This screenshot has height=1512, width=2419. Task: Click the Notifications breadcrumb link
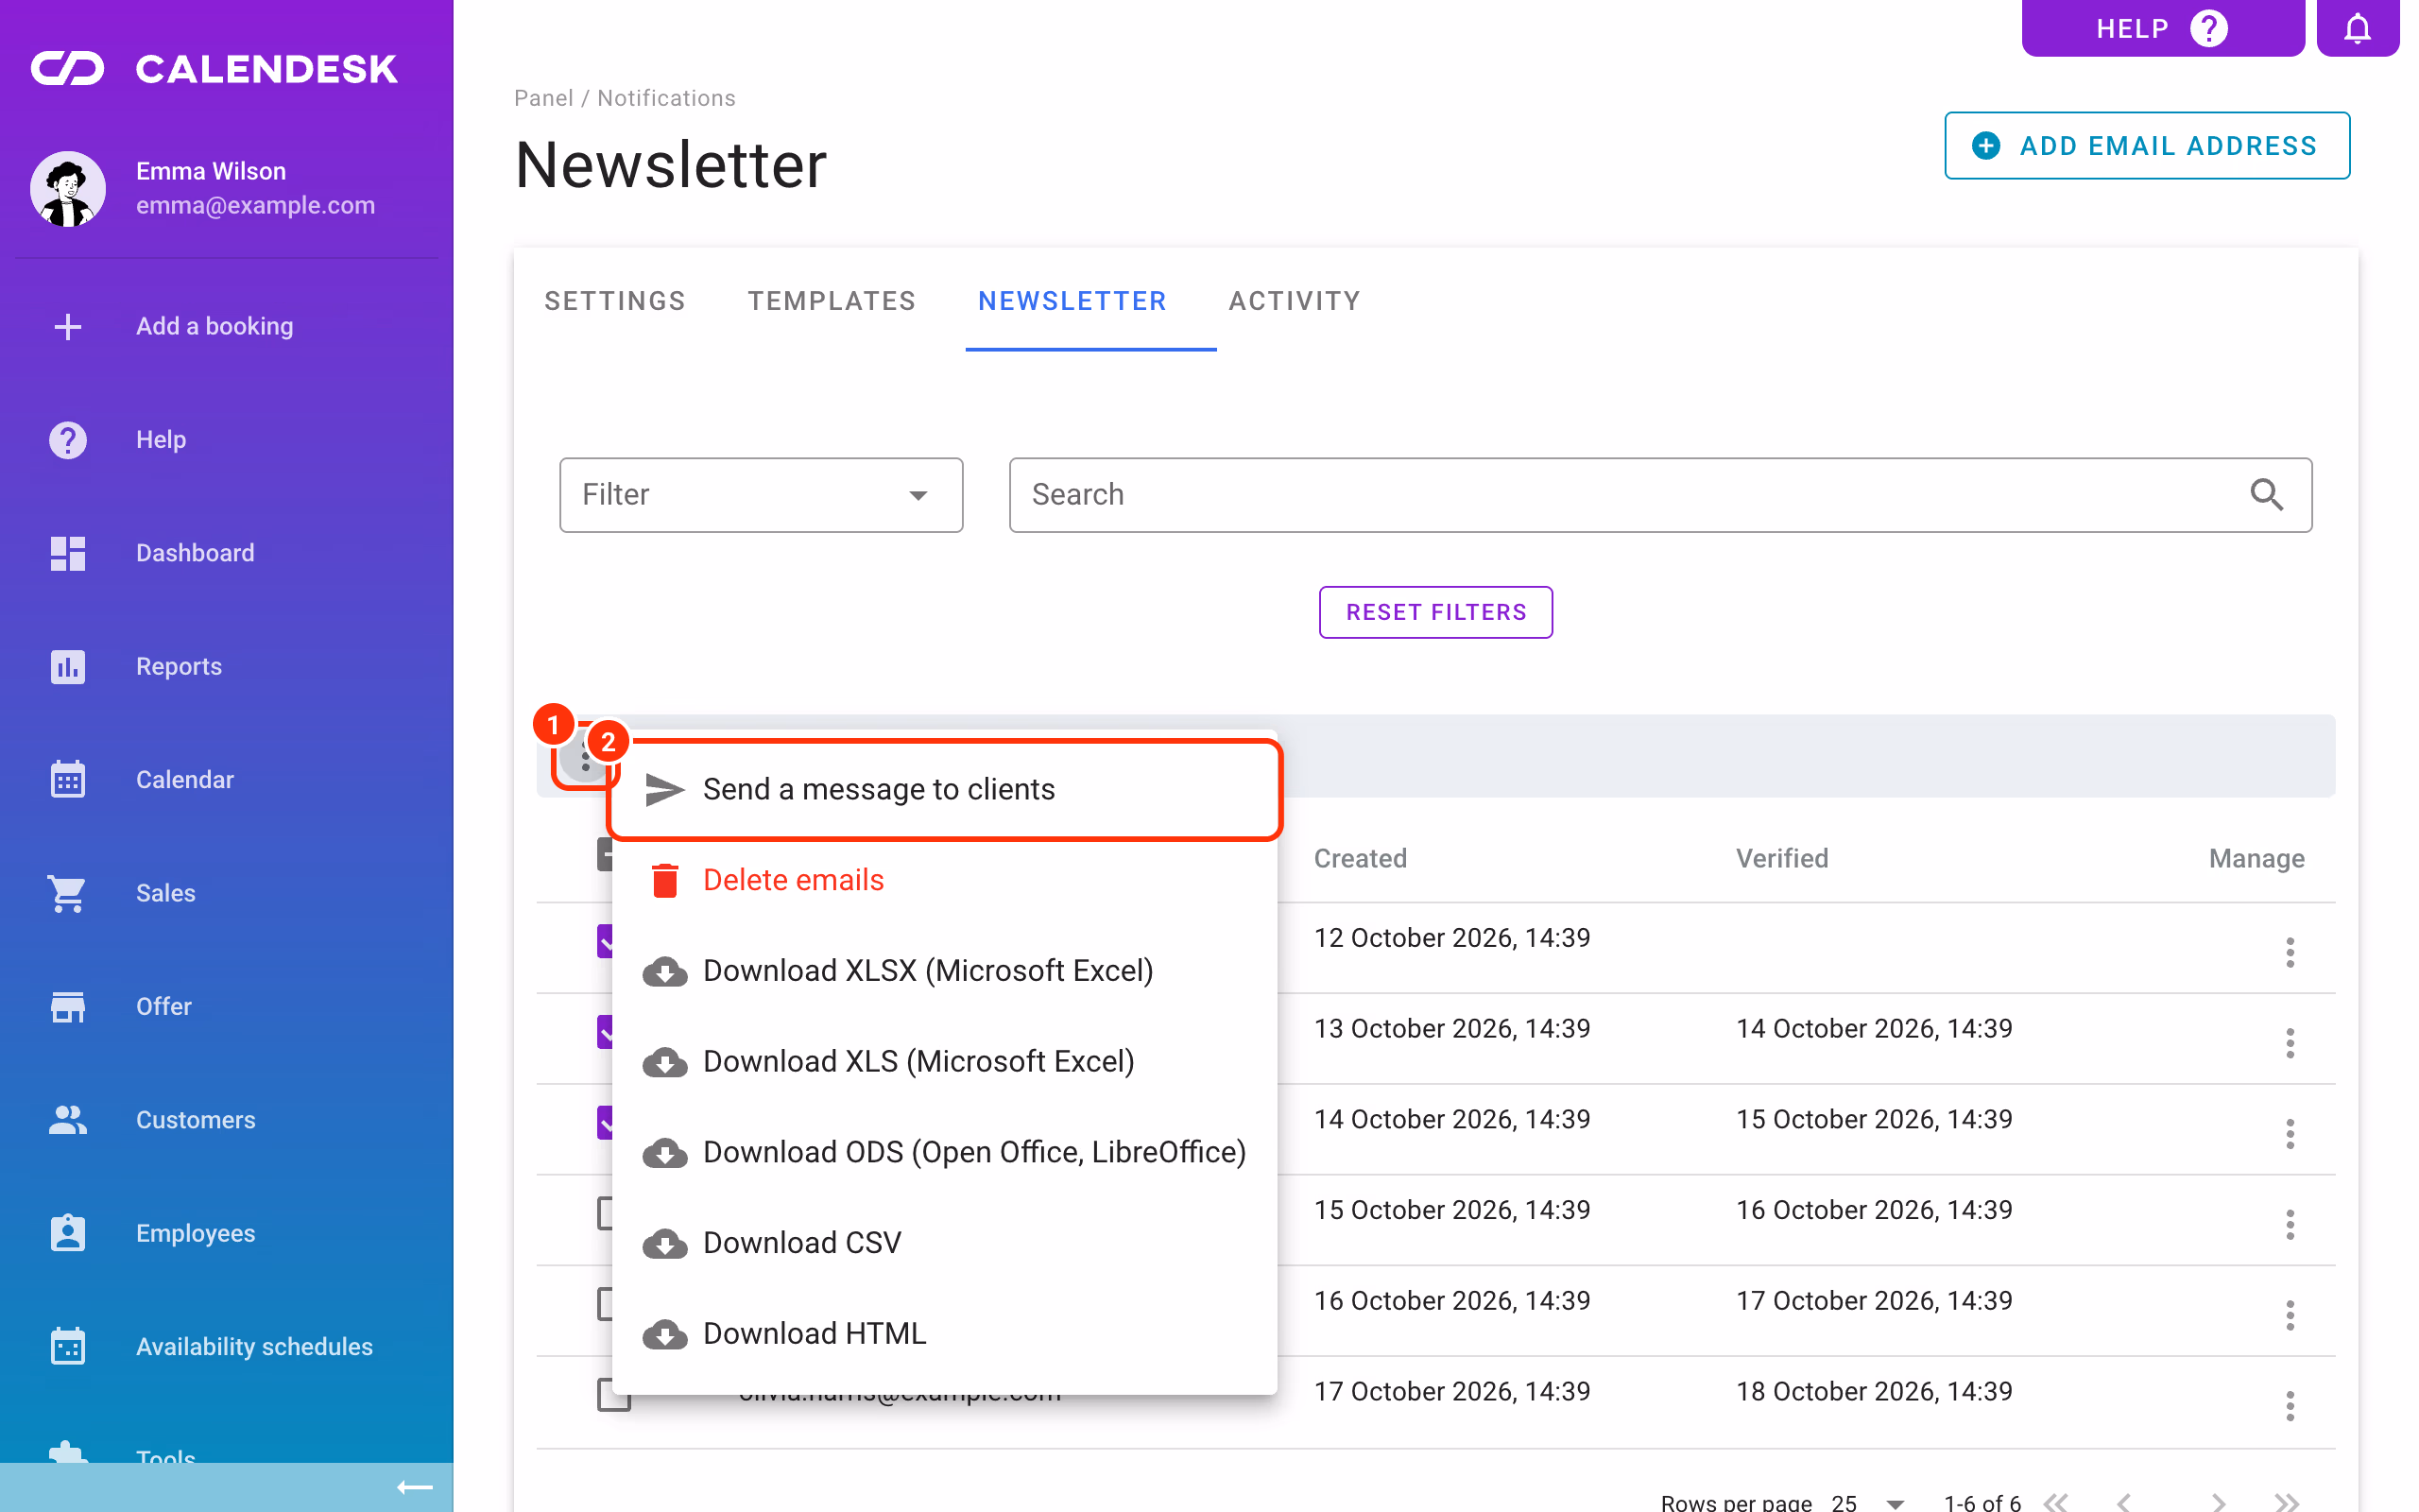coord(666,98)
